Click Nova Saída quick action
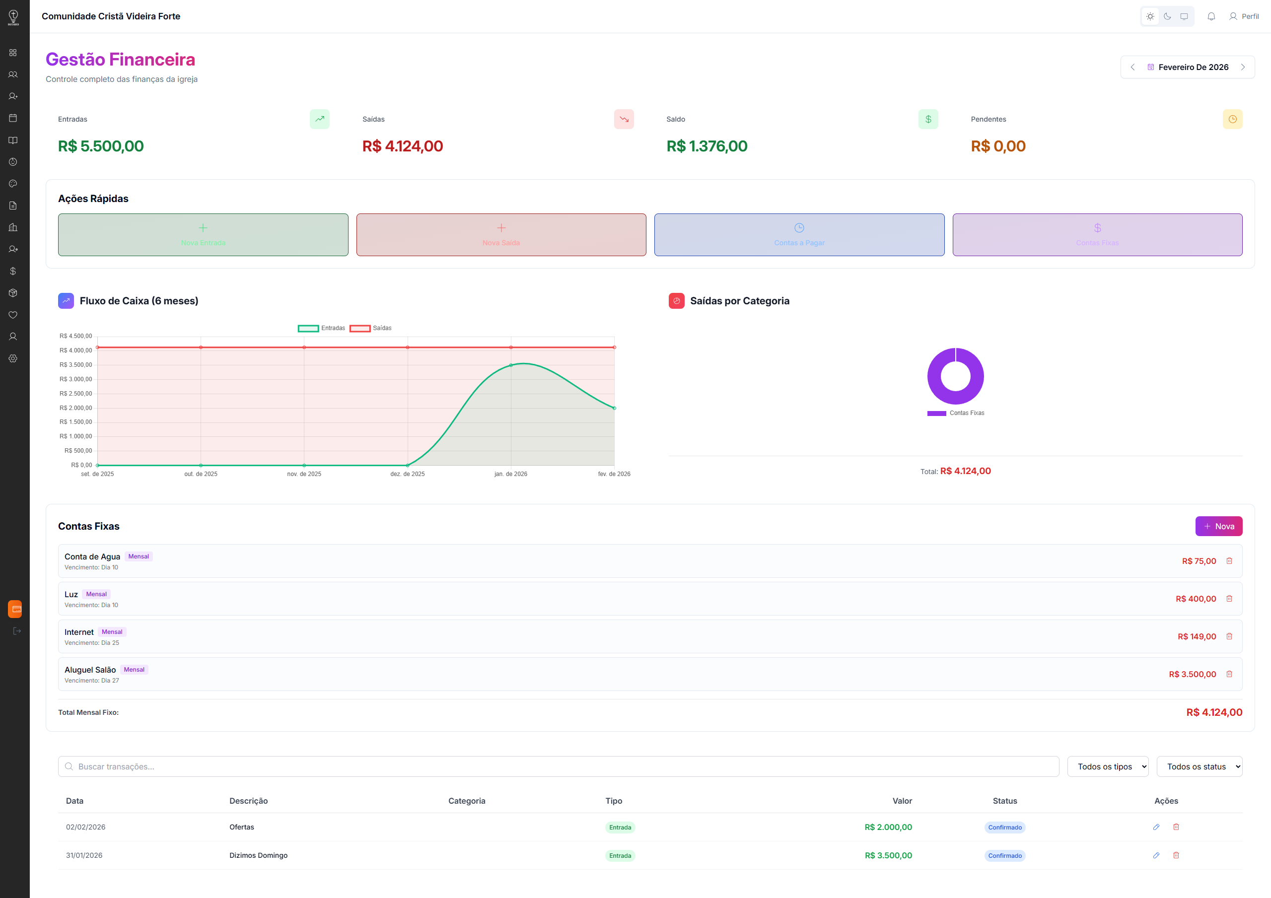1271x898 pixels. pos(501,235)
